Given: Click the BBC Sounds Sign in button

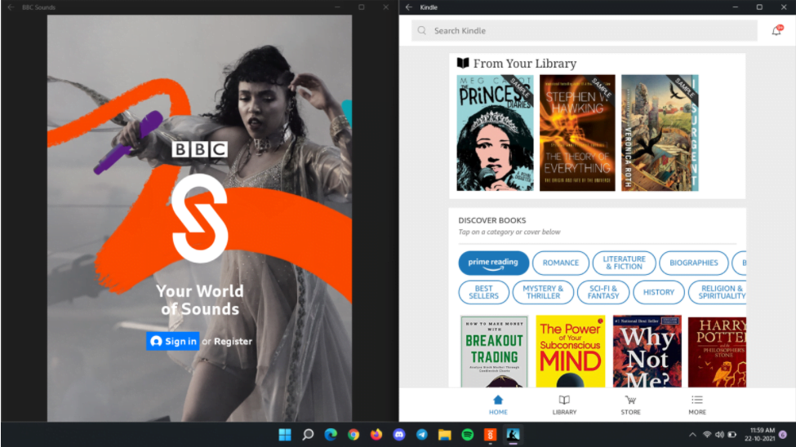Looking at the screenshot, I should (x=172, y=342).
